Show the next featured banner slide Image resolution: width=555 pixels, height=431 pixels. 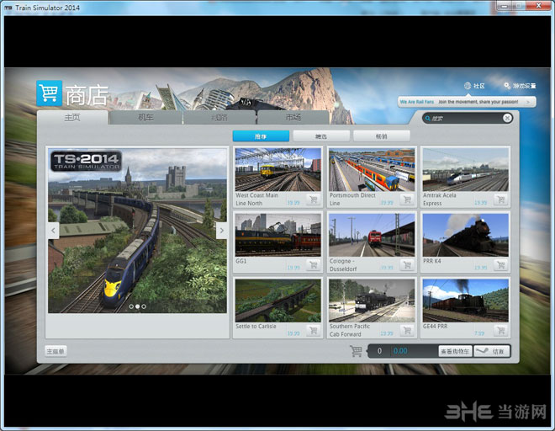(x=221, y=231)
